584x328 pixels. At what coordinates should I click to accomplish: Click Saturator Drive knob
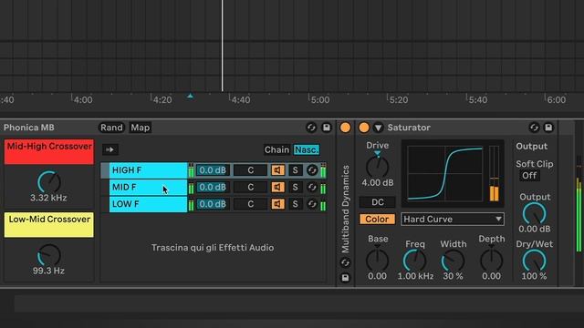[x=377, y=167]
